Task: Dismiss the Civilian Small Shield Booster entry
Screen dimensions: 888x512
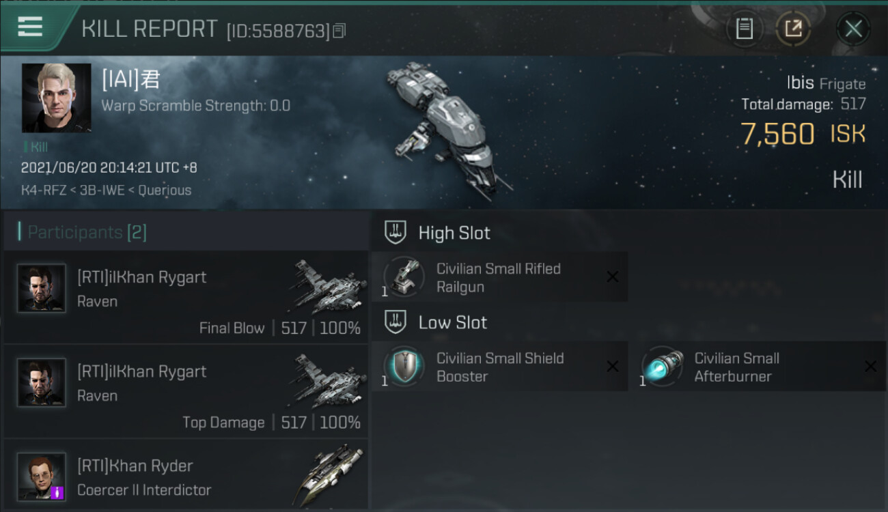Action: (x=613, y=367)
